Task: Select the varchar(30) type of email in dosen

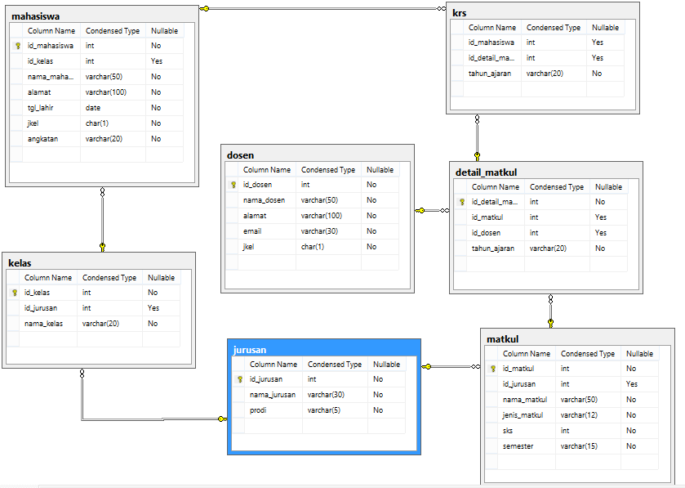Action: pos(328,231)
